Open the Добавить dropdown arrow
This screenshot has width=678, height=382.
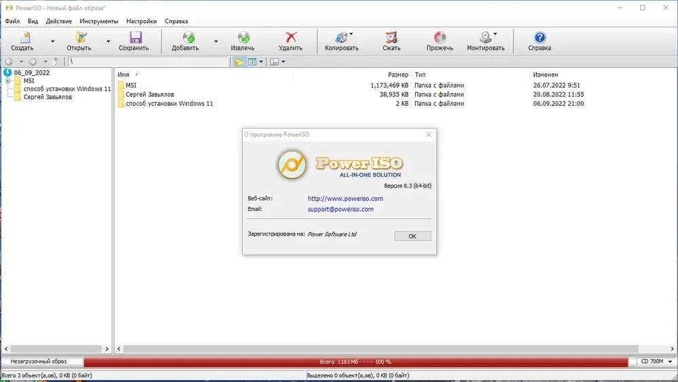point(216,41)
